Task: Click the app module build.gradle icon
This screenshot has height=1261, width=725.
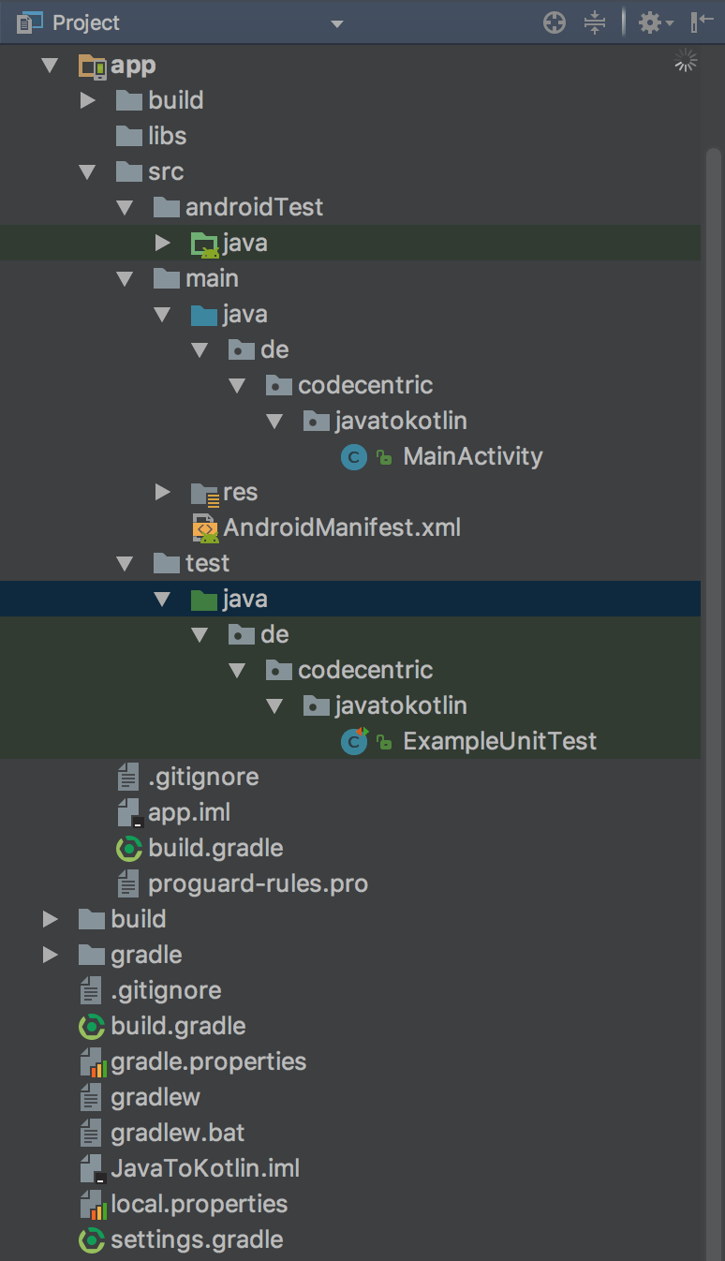Action: (128, 849)
